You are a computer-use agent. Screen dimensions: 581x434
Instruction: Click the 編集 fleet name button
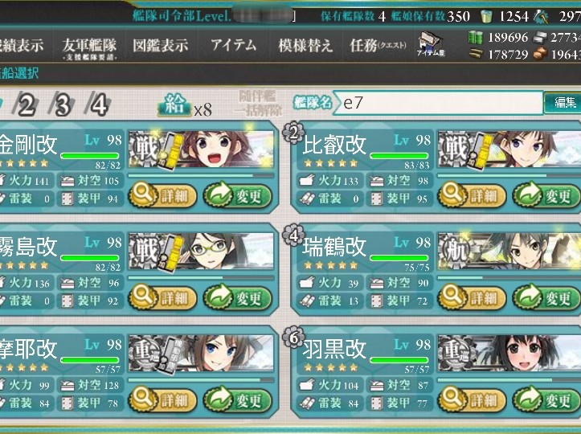[563, 102]
